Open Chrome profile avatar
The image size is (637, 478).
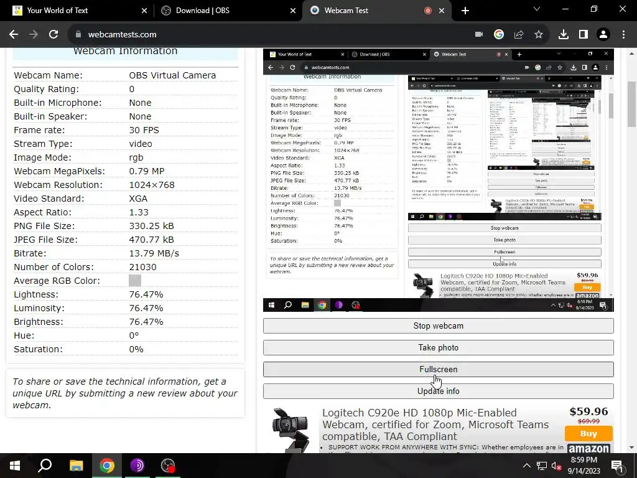tap(603, 35)
